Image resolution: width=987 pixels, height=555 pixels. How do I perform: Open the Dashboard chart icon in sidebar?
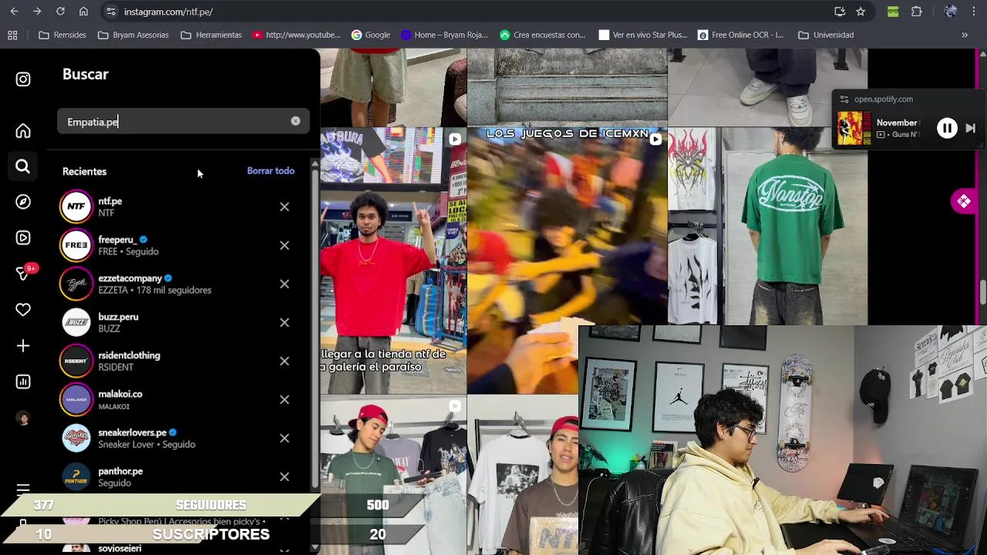(23, 382)
